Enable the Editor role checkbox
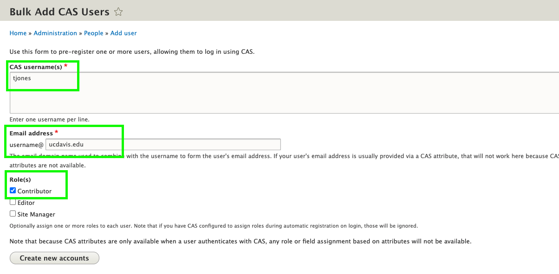Image resolution: width=559 pixels, height=274 pixels. (x=13, y=202)
